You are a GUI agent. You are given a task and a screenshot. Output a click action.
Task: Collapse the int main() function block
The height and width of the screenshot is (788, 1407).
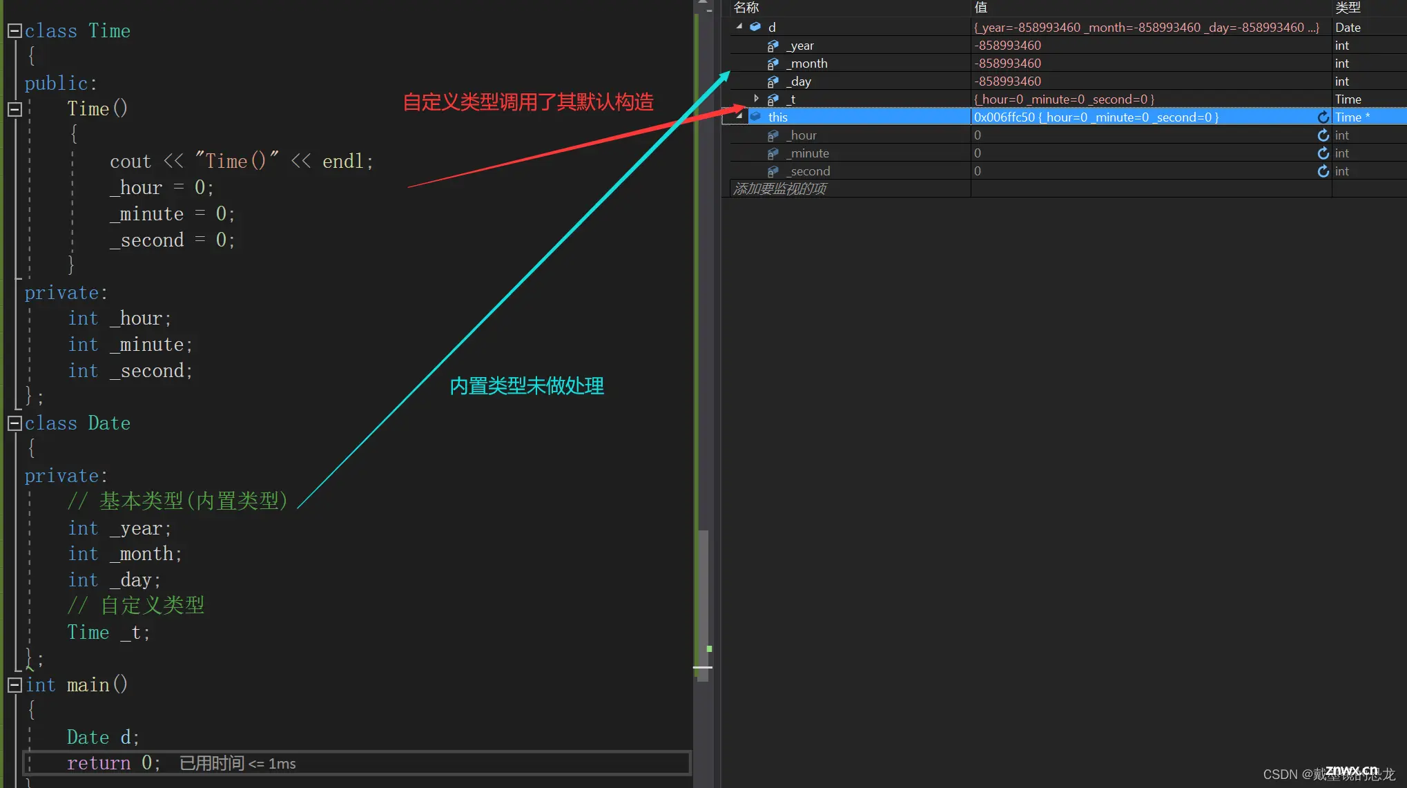coord(14,685)
